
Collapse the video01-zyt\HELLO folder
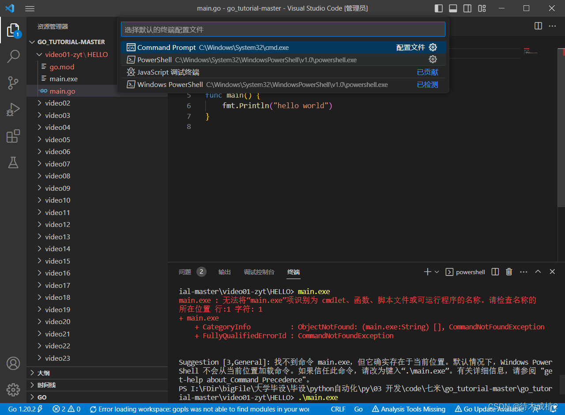click(x=97, y=55)
